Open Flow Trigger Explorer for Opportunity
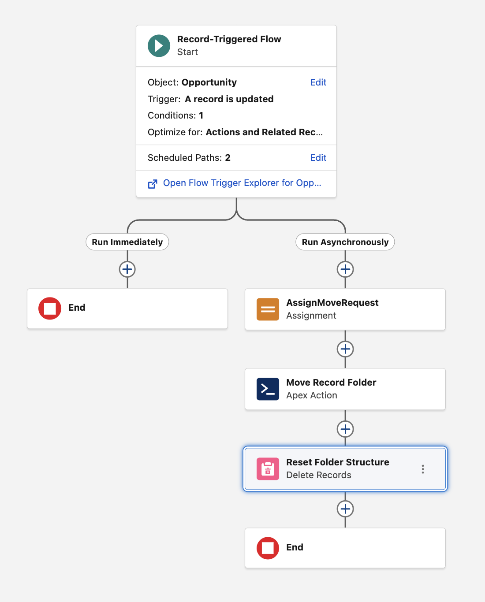Image resolution: width=485 pixels, height=602 pixels. (x=242, y=183)
